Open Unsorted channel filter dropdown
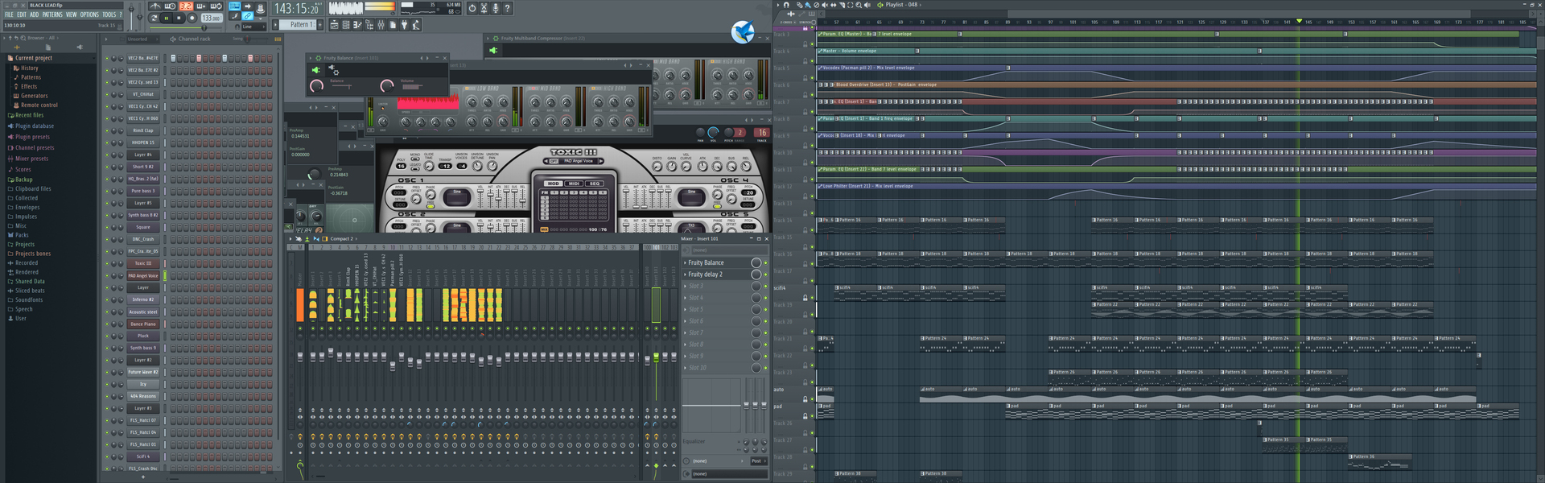1545x483 pixels. [x=142, y=39]
